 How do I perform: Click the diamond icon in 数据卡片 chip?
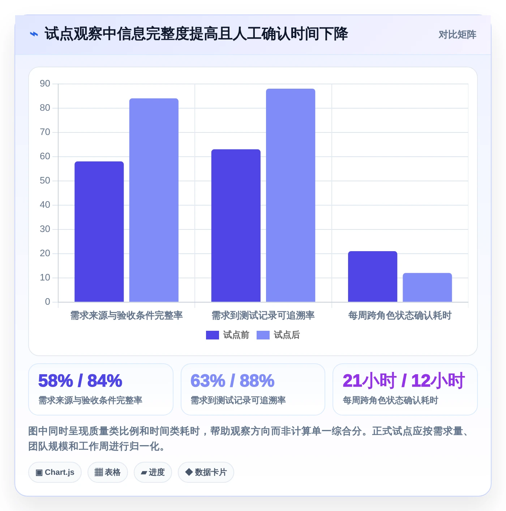point(189,472)
